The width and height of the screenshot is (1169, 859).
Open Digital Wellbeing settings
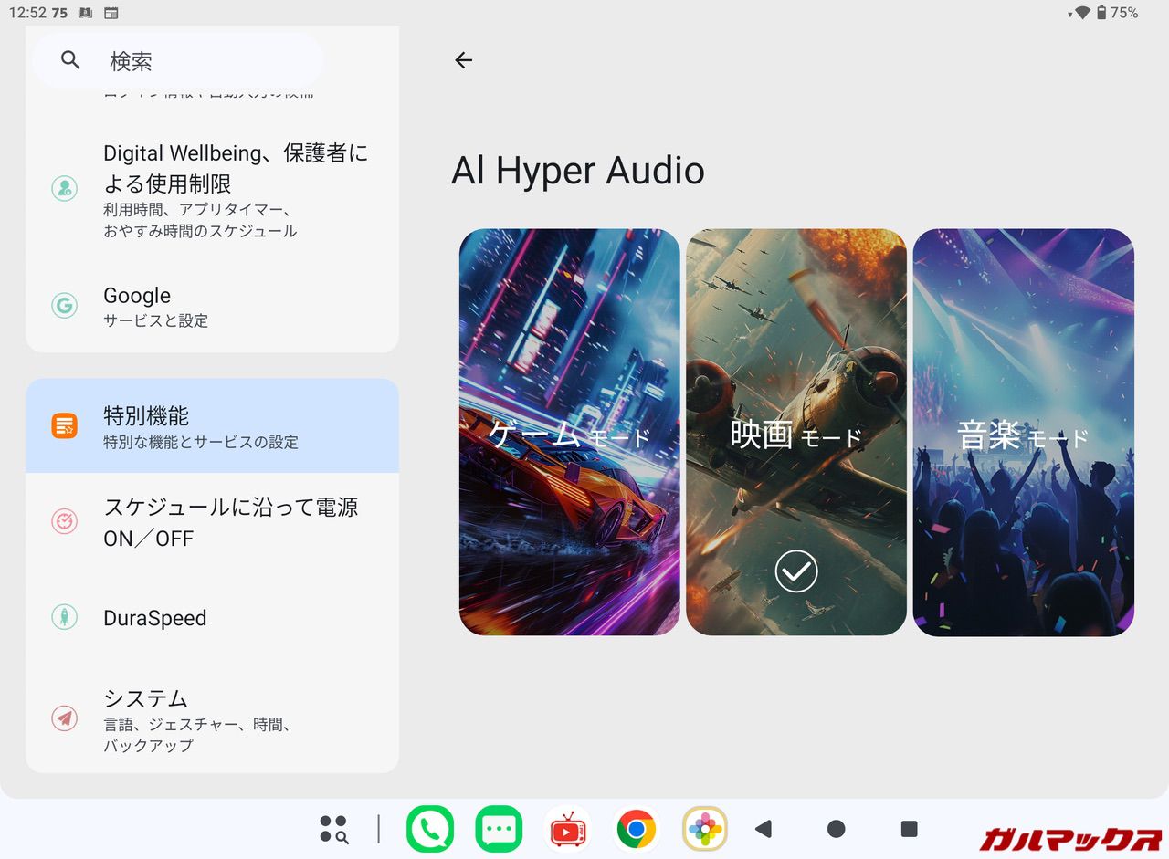tap(212, 189)
